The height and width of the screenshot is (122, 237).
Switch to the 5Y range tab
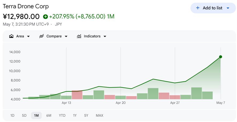pyautogui.click(x=86, y=116)
